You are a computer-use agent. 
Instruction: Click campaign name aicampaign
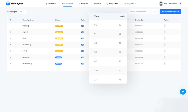[26, 64]
